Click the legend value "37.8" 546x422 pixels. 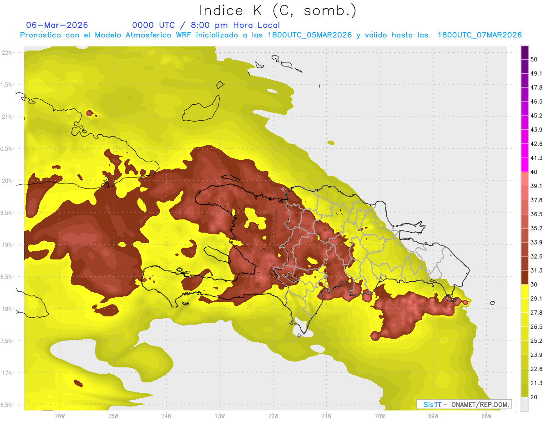tap(536, 200)
